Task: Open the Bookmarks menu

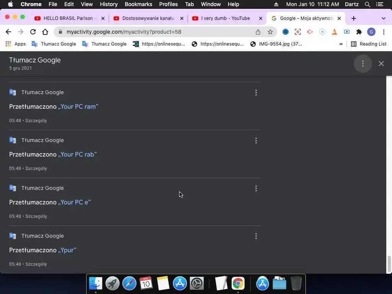Action: point(138,4)
